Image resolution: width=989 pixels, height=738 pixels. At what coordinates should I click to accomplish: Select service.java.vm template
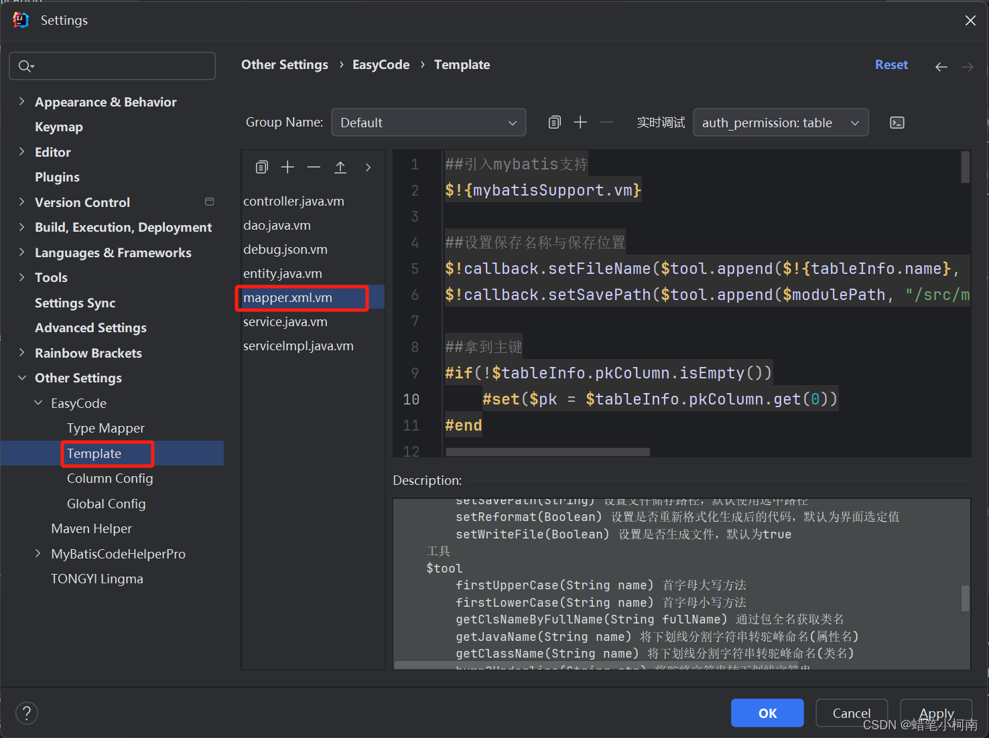285,321
